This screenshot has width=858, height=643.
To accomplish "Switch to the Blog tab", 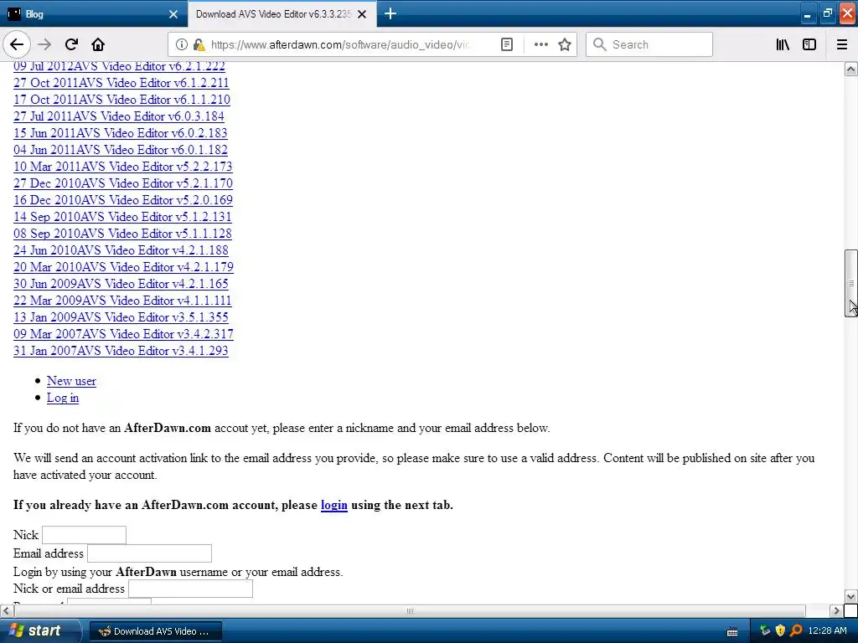I will click(x=93, y=14).
